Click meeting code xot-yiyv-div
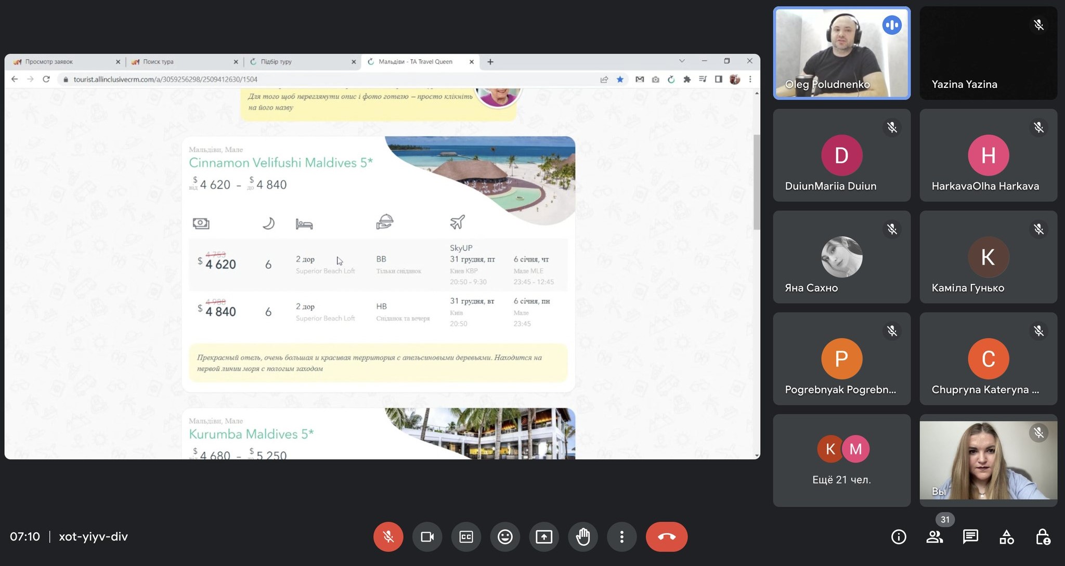Viewport: 1065px width, 566px height. [x=94, y=536]
